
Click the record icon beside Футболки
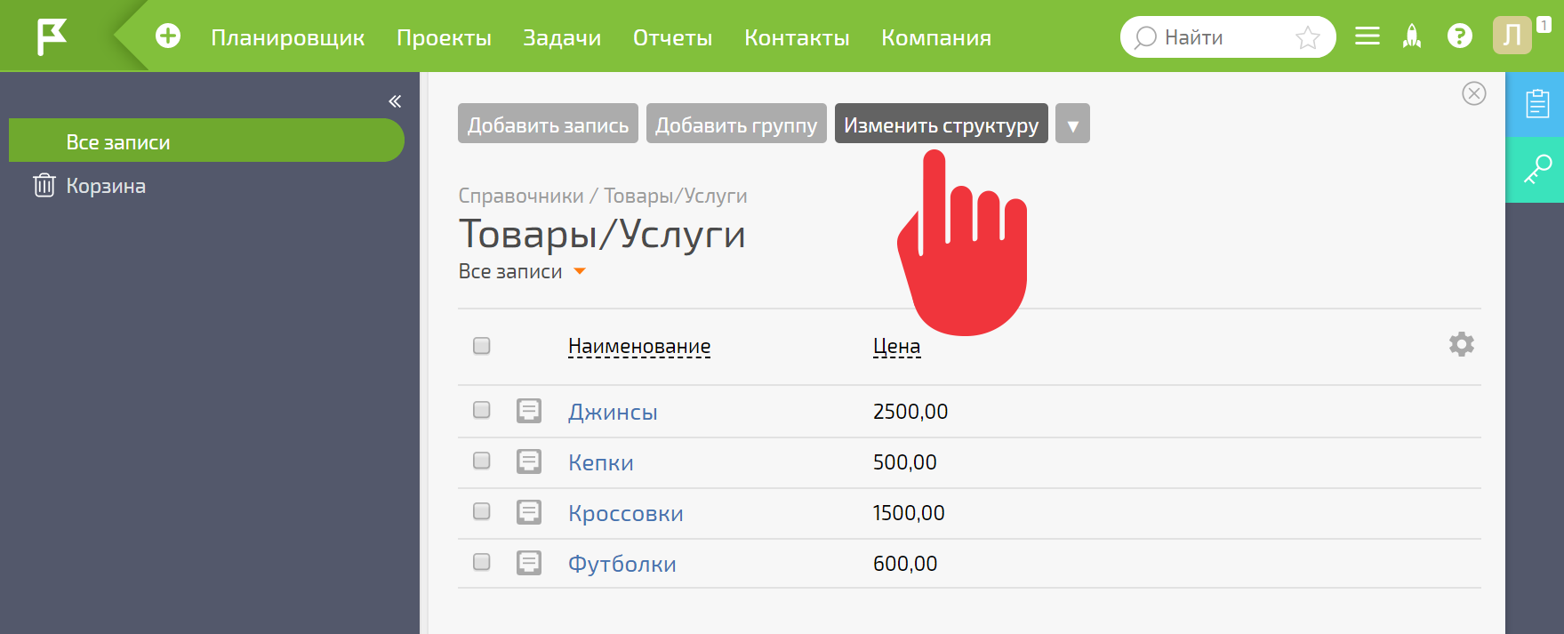(x=529, y=563)
